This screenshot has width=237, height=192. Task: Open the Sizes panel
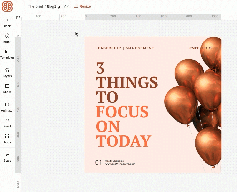point(7,157)
